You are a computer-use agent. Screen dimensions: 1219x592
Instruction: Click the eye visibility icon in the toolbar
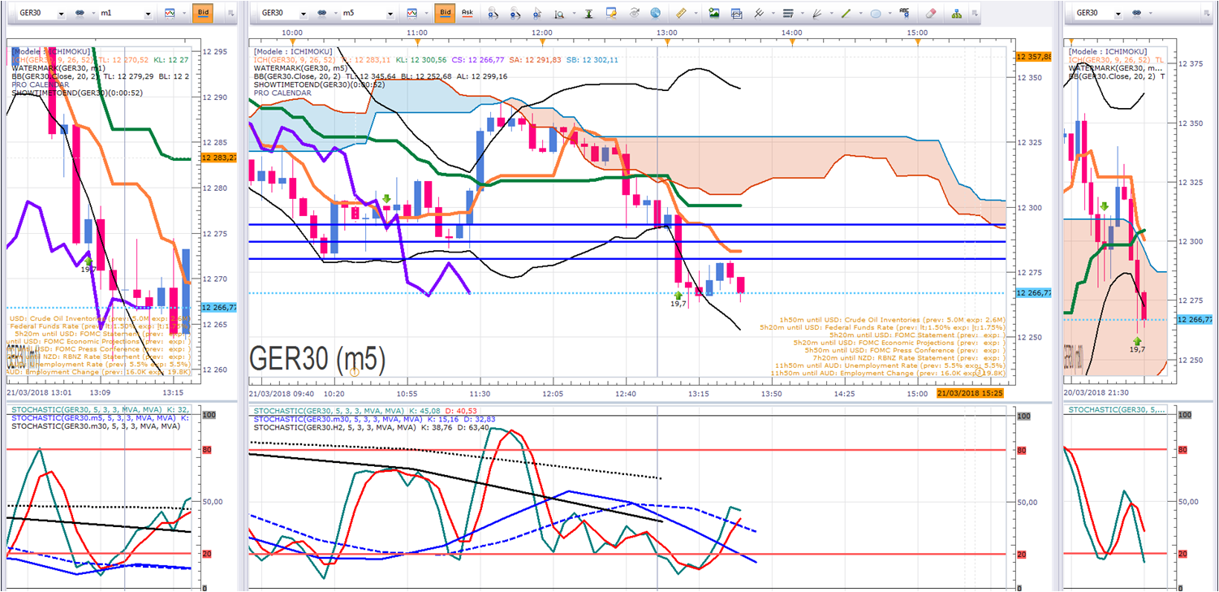click(635, 14)
